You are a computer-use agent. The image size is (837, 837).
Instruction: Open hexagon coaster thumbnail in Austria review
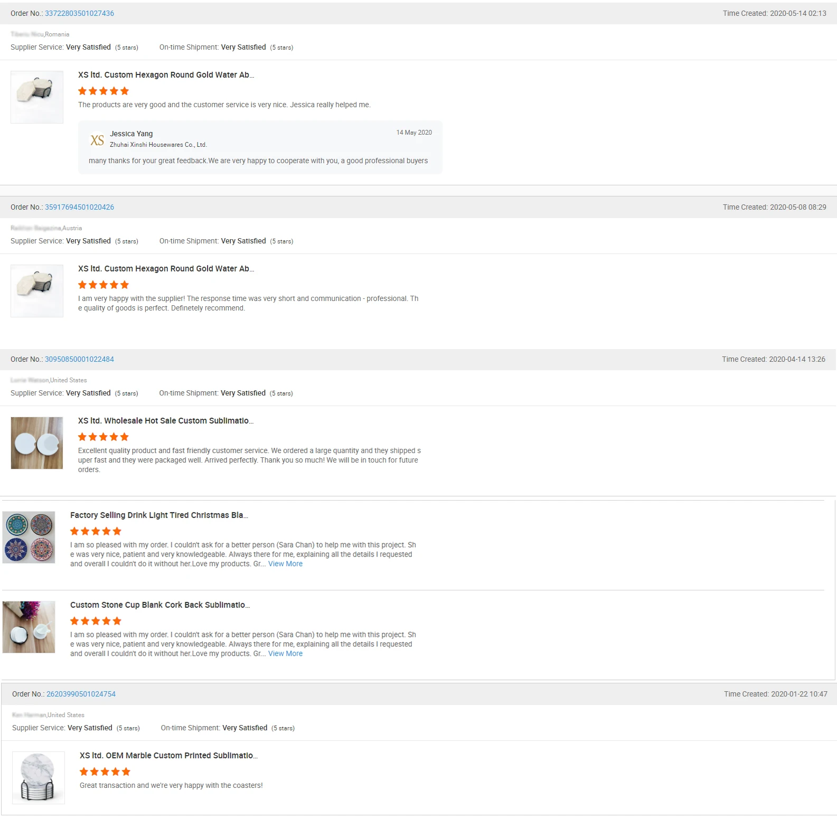pyautogui.click(x=37, y=291)
